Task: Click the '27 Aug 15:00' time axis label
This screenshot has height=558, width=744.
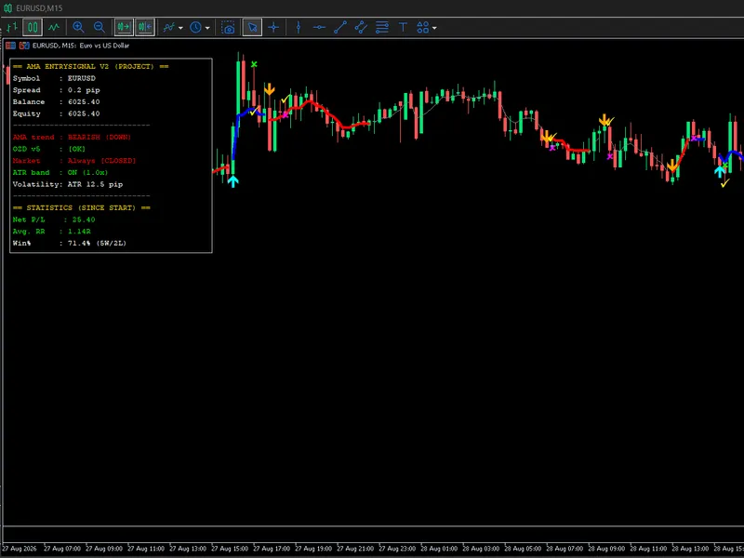Action: (230, 549)
